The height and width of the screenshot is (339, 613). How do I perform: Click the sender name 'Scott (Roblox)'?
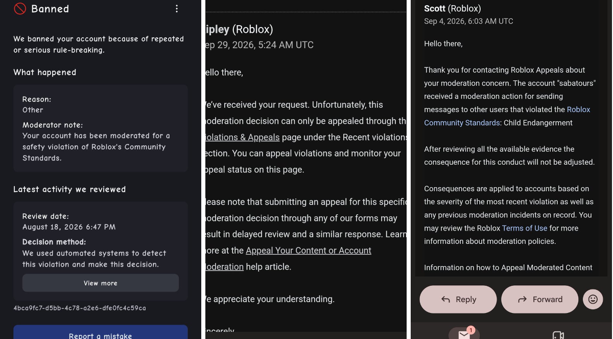pos(453,8)
